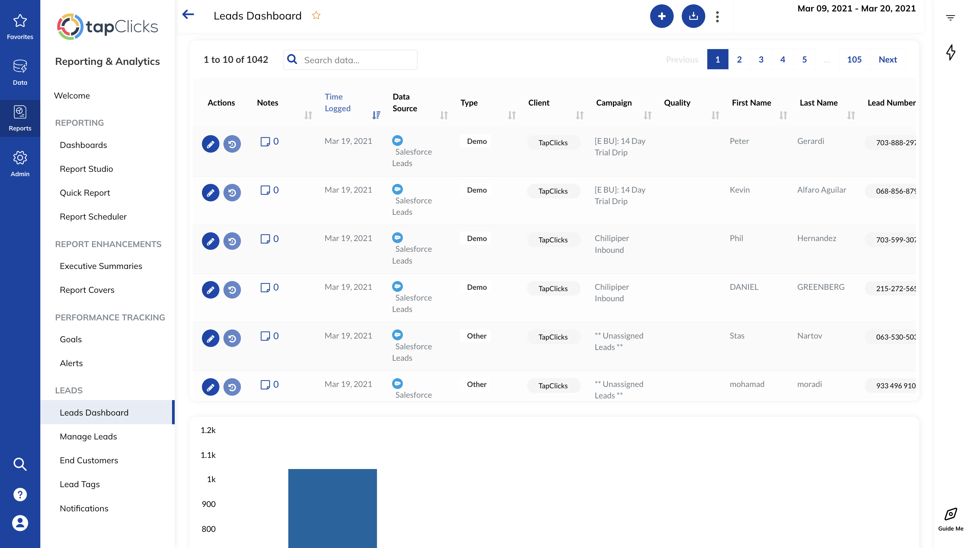Sort by Quality column
Image resolution: width=967 pixels, height=548 pixels.
tap(715, 115)
